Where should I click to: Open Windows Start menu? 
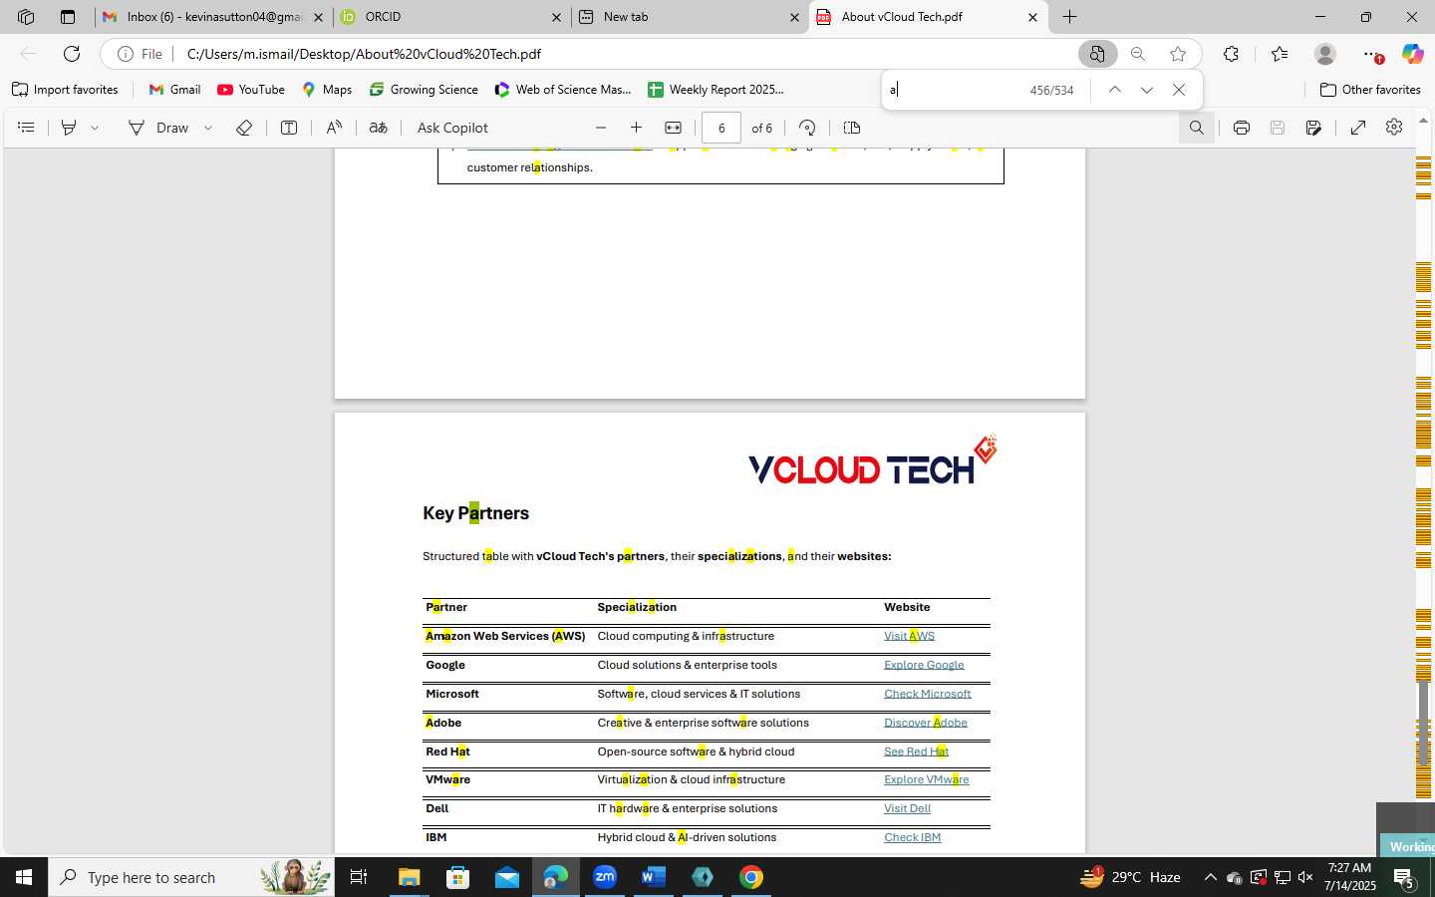[x=24, y=877]
